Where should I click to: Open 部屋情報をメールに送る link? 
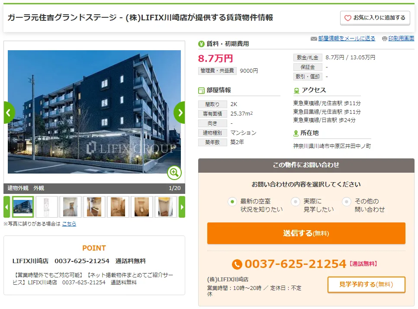click(x=347, y=39)
